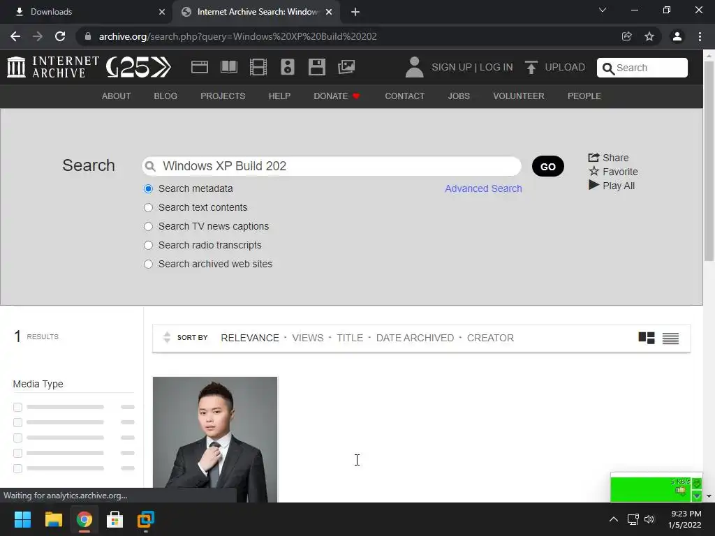Select Search metadata radio button
Screen dimensions: 715x536
148,188
